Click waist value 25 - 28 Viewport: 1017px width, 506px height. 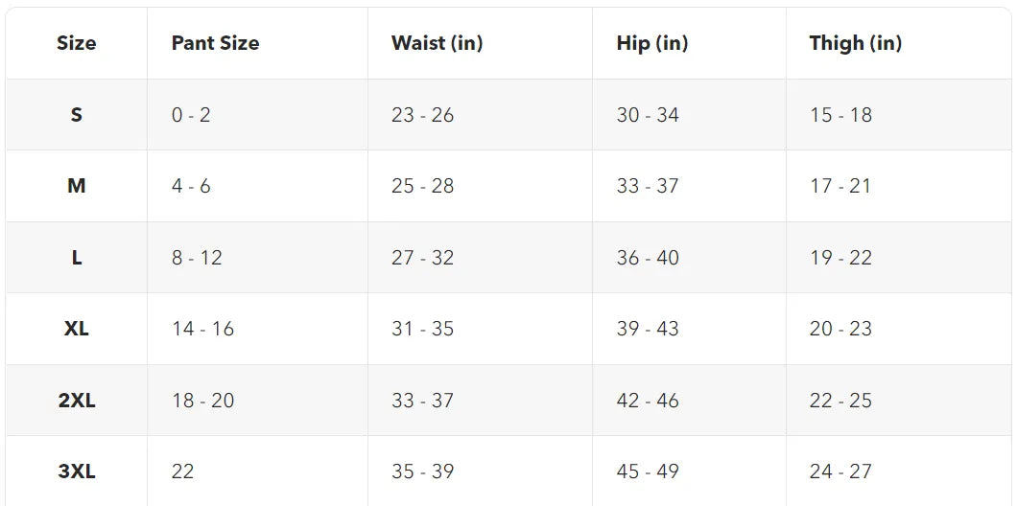422,186
